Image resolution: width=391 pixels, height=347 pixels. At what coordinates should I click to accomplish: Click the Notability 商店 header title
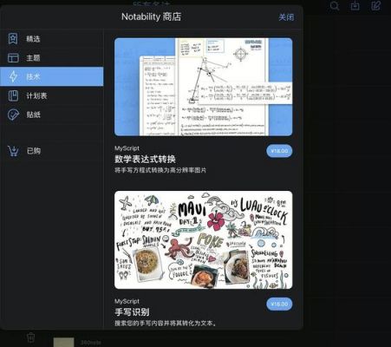152,16
